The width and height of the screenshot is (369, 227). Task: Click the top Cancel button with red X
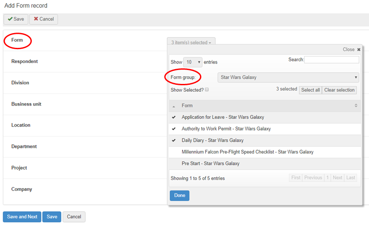[44, 19]
